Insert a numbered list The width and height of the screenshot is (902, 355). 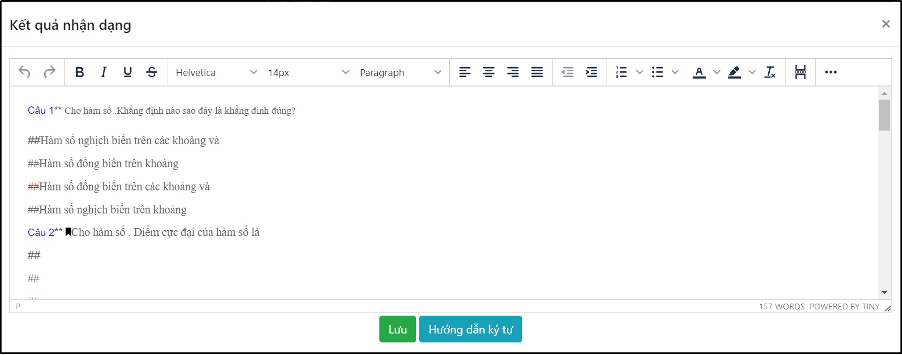point(621,72)
